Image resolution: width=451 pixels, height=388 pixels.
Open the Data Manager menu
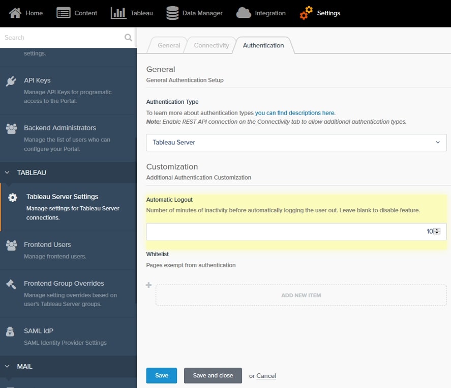(x=194, y=13)
